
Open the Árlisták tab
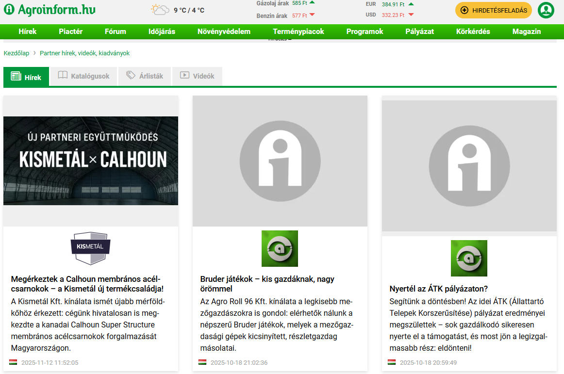pyautogui.click(x=145, y=76)
